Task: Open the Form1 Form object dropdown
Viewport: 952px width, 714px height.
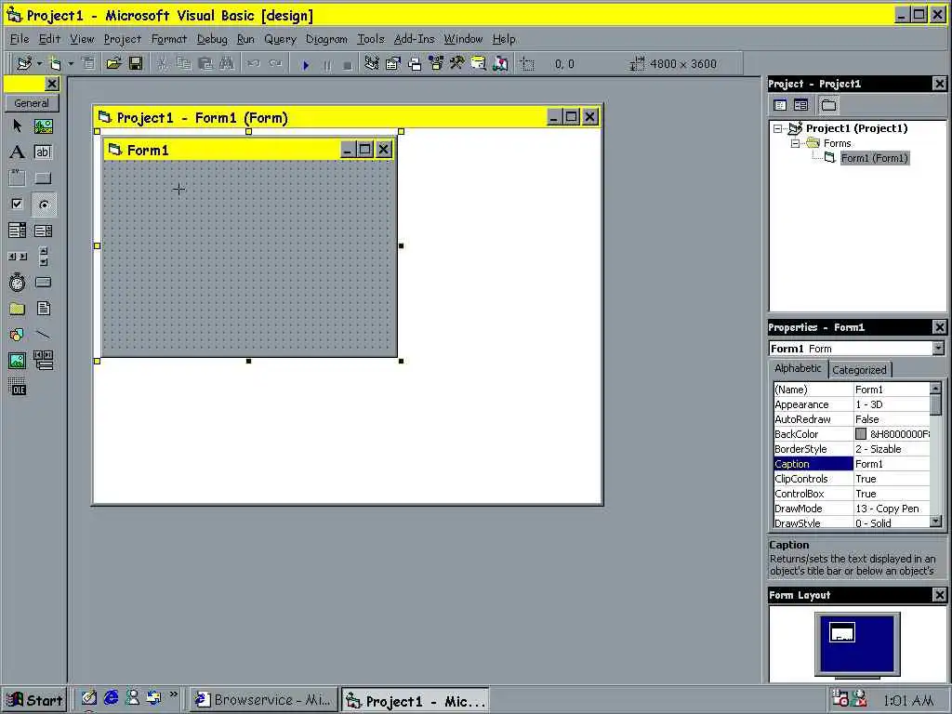Action: pyautogui.click(x=939, y=348)
